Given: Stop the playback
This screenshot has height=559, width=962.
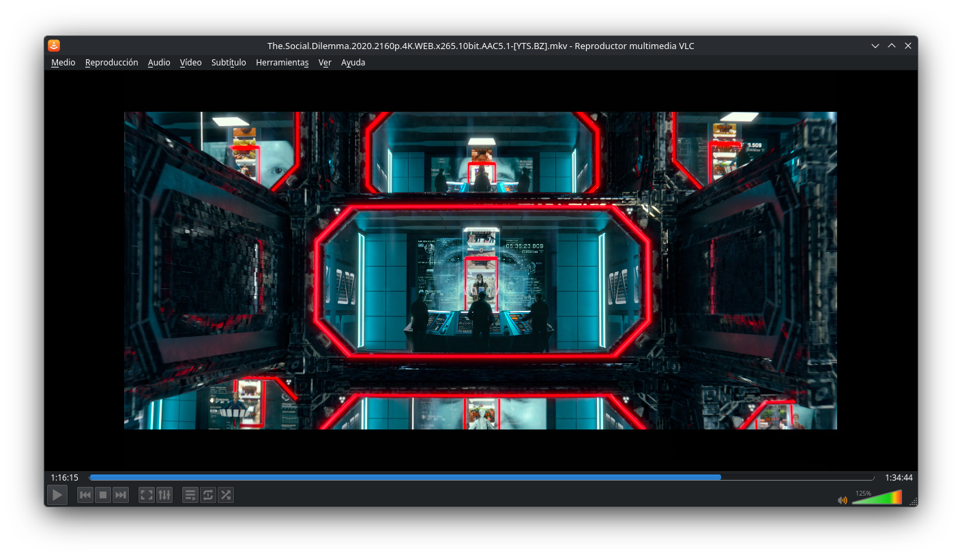Looking at the screenshot, I should 103,495.
